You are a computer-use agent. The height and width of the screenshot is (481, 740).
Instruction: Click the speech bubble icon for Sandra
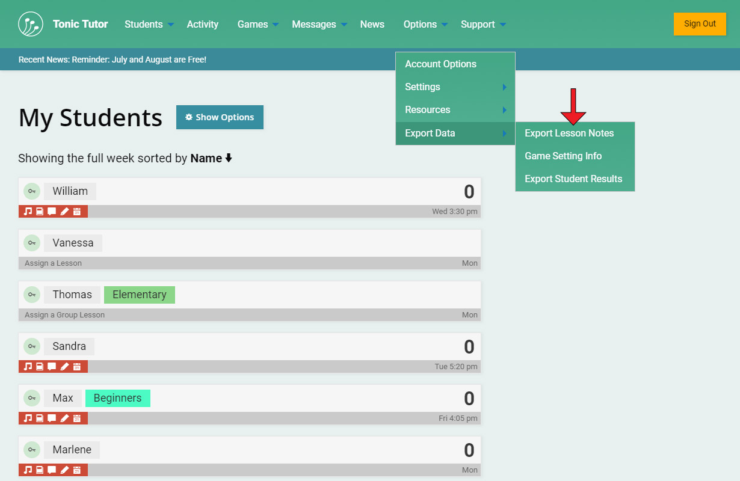pyautogui.click(x=52, y=367)
